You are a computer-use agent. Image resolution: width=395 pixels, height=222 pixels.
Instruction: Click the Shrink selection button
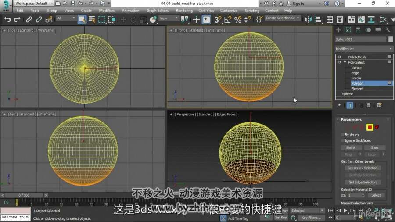click(351, 148)
